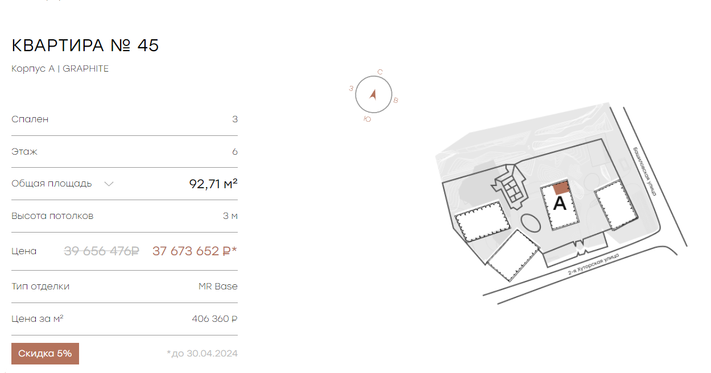
Task: Click the discounted price 37 673 652 ₽
Action: click(x=195, y=251)
